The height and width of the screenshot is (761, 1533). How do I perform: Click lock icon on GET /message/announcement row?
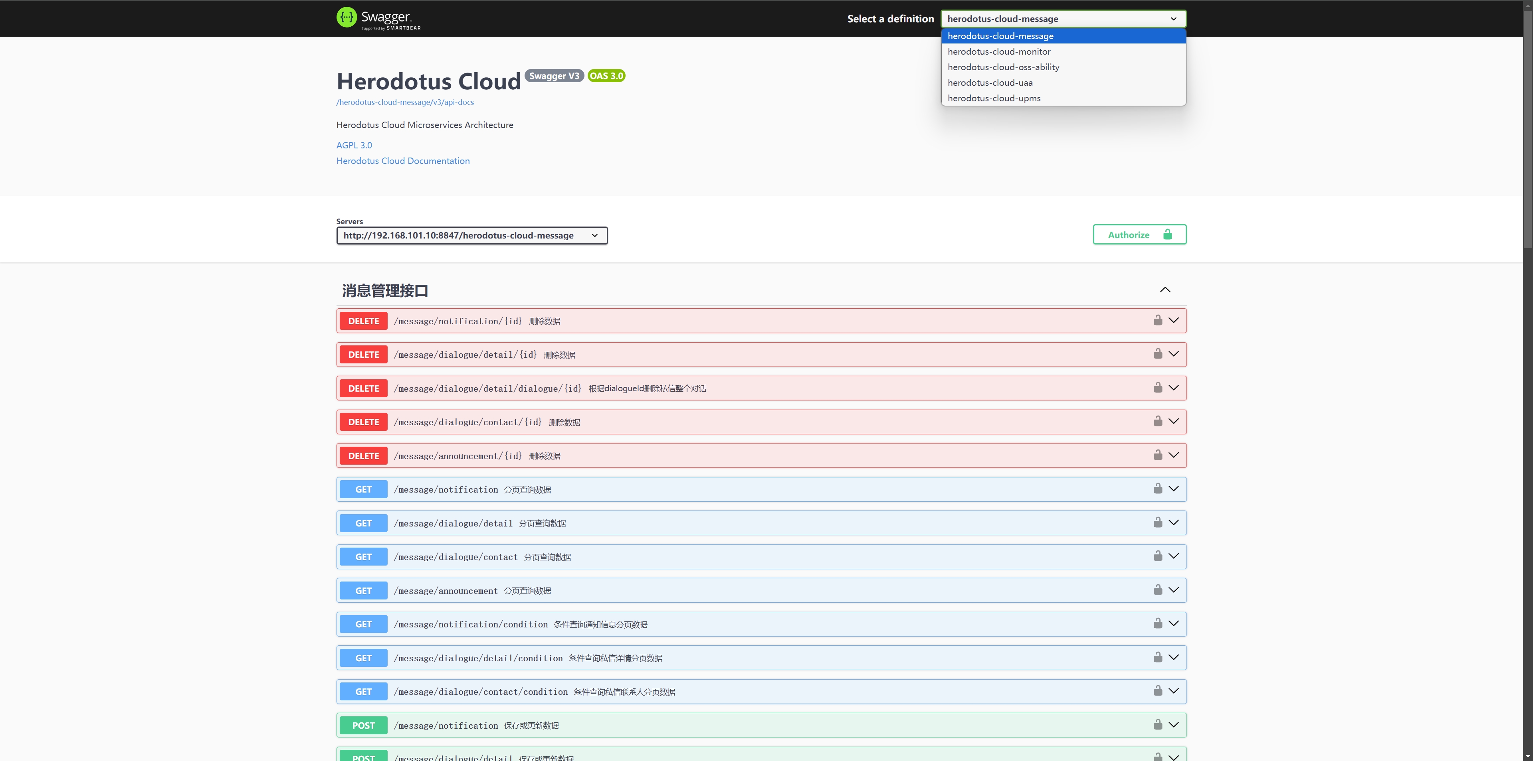point(1157,590)
